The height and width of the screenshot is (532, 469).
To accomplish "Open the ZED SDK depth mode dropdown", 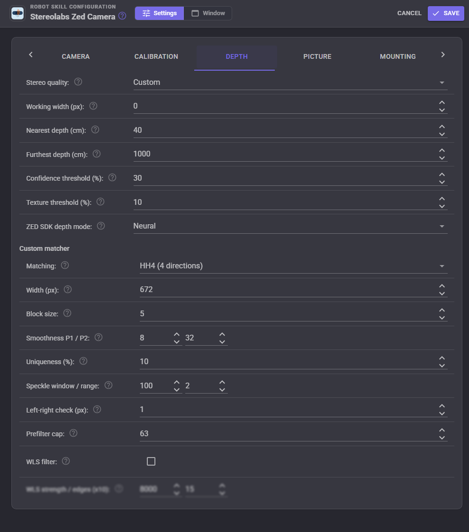I will tap(290, 226).
